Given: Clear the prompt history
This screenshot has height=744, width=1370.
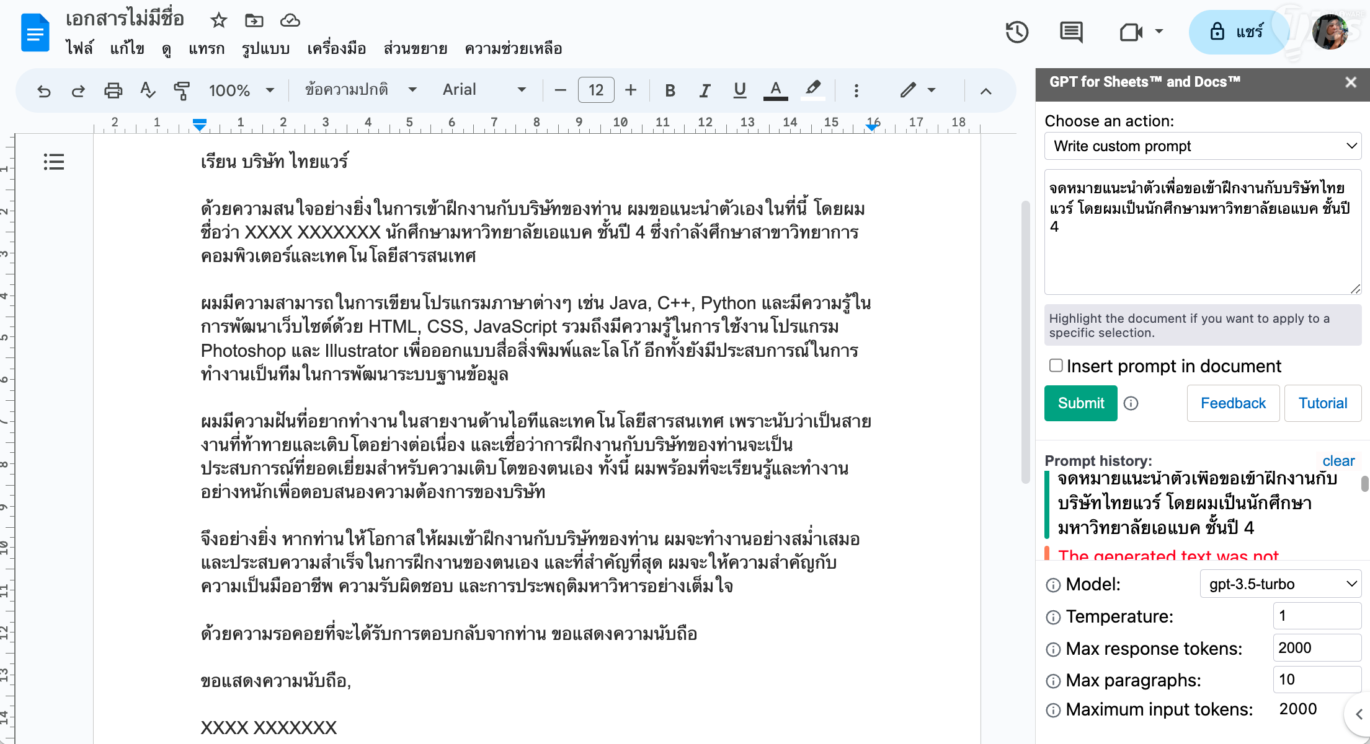Looking at the screenshot, I should pyautogui.click(x=1338, y=461).
